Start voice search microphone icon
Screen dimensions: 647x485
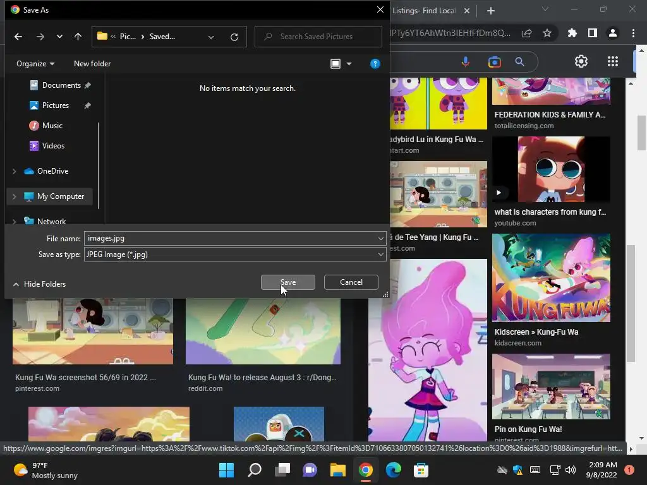pos(466,62)
